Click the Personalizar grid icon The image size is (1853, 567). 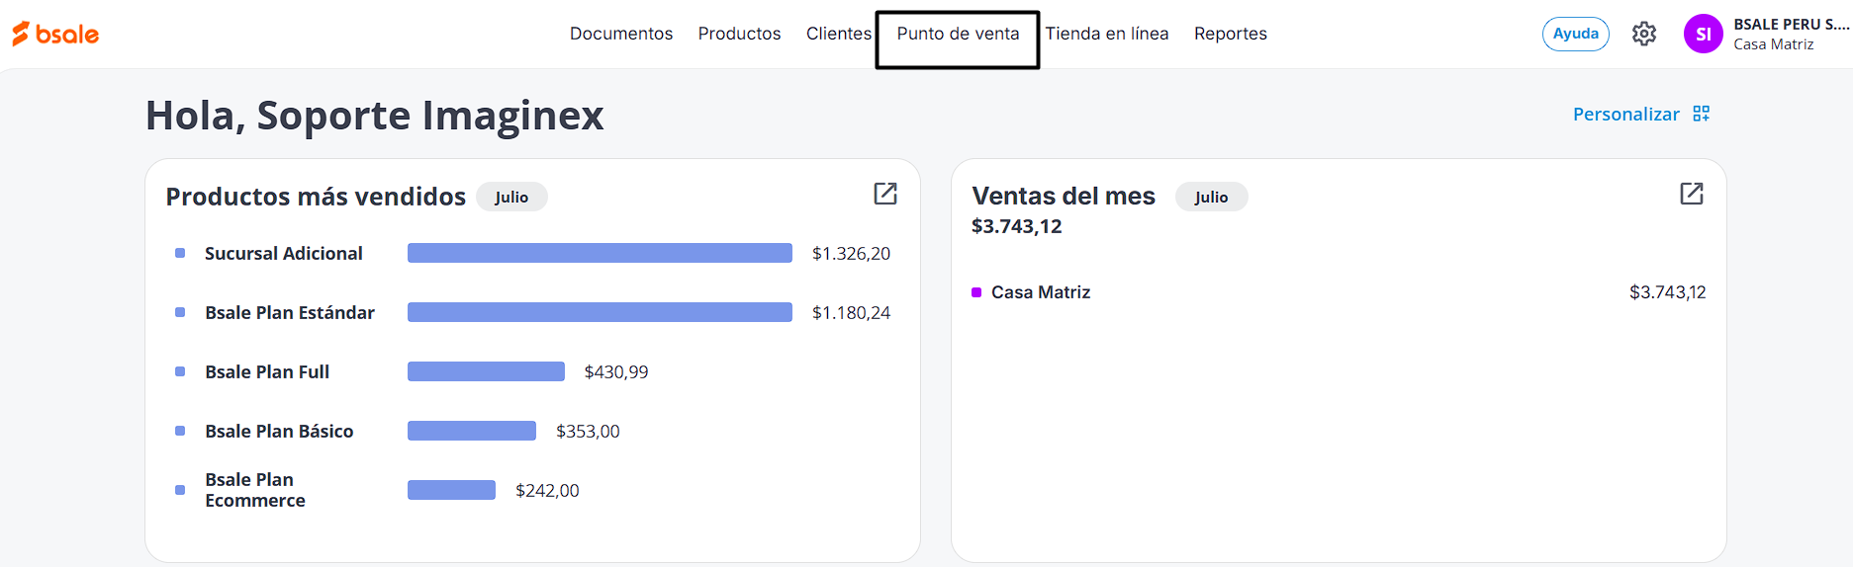1702,114
